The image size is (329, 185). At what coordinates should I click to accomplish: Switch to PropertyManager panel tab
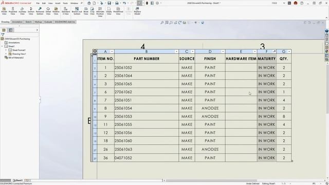point(10,30)
